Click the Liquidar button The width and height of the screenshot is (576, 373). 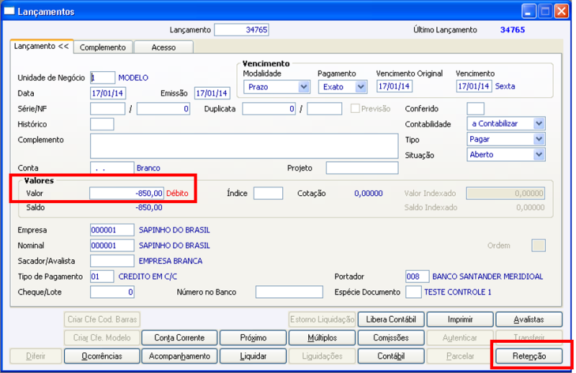coord(253,356)
